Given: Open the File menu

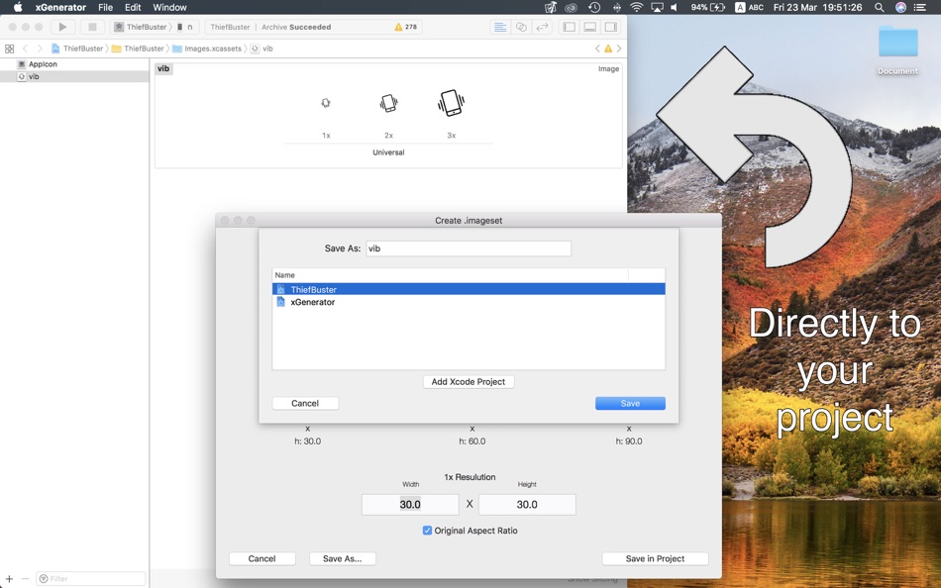Looking at the screenshot, I should point(106,7).
